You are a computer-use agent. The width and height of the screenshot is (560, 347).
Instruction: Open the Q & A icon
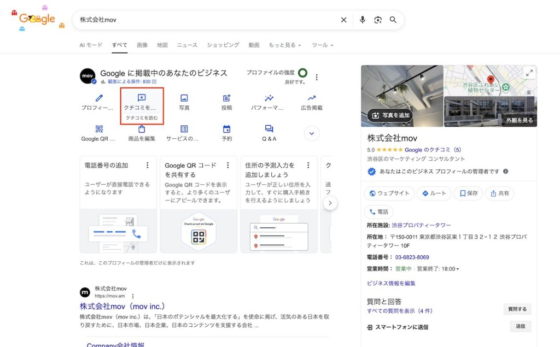[269, 130]
